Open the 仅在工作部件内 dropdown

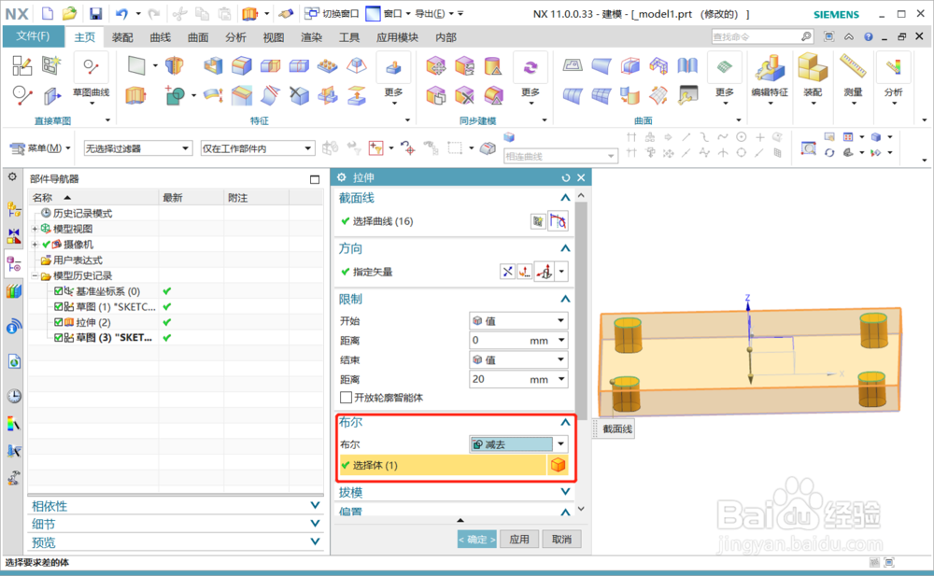[x=258, y=148]
